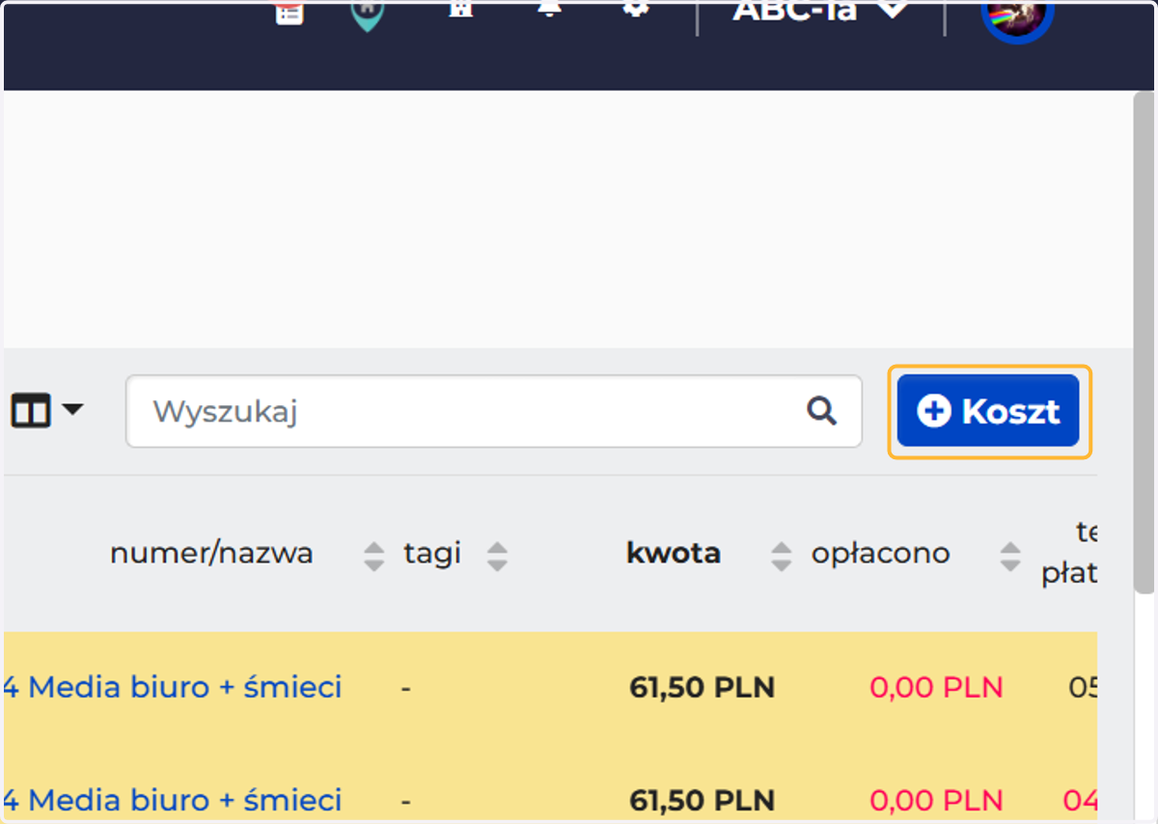Open the user avatar profile menu
This screenshot has height=824, width=1158.
[x=1016, y=12]
